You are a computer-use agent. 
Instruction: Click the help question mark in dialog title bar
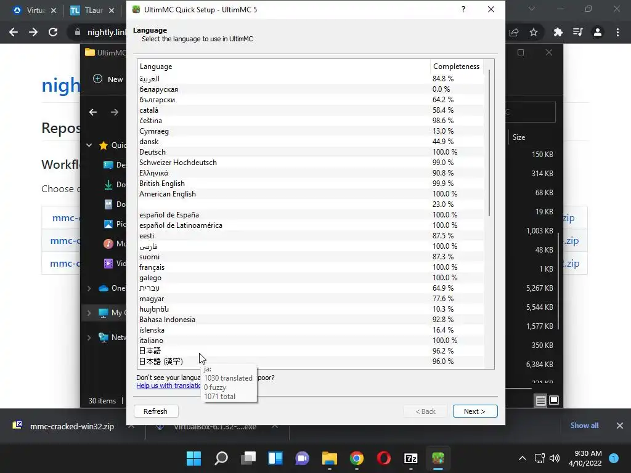463,9
